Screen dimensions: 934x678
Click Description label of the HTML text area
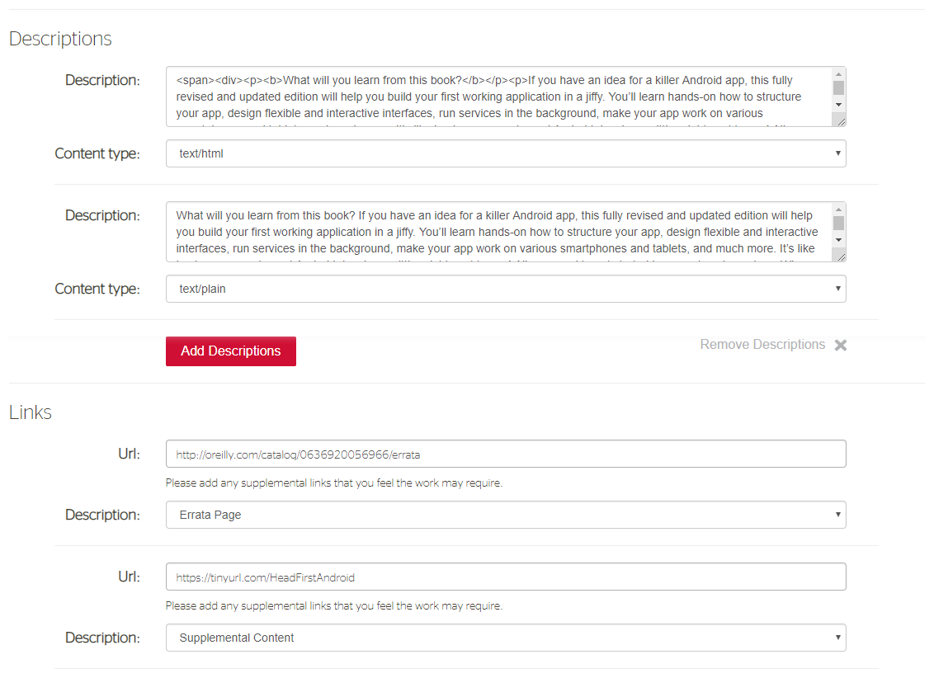pos(102,80)
